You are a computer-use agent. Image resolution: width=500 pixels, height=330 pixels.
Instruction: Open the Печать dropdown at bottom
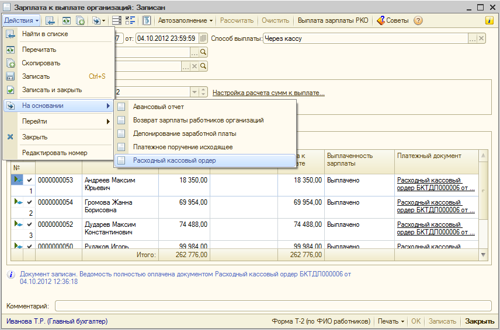tap(391, 321)
